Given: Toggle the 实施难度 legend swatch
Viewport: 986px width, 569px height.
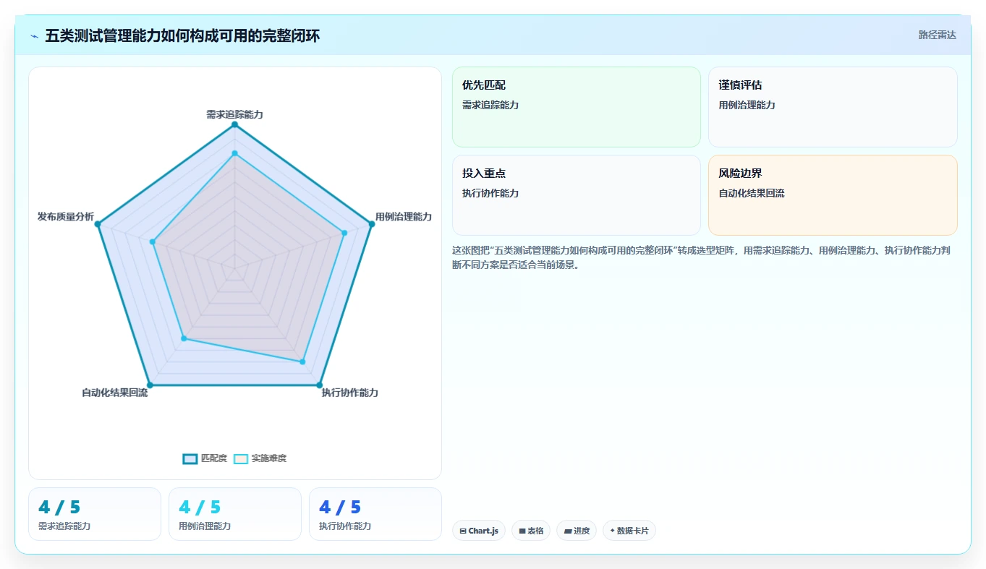Looking at the screenshot, I should pyautogui.click(x=241, y=459).
